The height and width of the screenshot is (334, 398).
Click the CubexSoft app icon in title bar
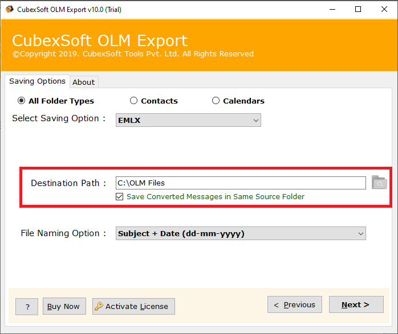(9, 9)
